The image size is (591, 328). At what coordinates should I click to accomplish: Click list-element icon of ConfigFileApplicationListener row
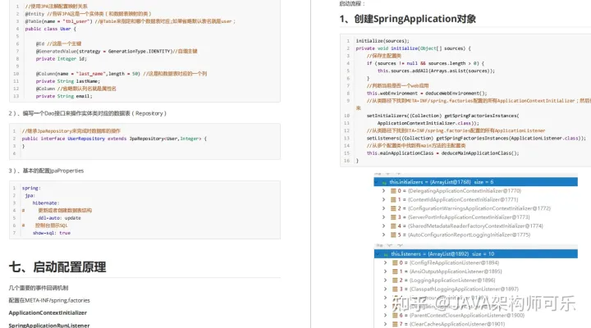tap(395, 263)
